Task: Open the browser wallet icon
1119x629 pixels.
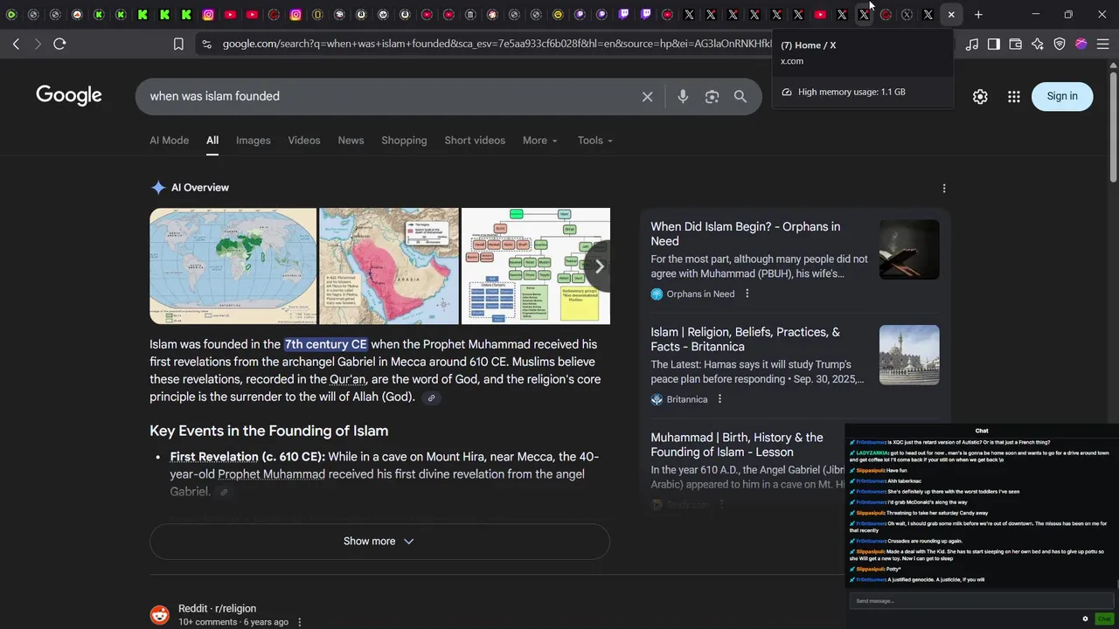Action: point(1016,44)
